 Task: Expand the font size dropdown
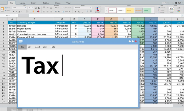(x=32, y=8)
